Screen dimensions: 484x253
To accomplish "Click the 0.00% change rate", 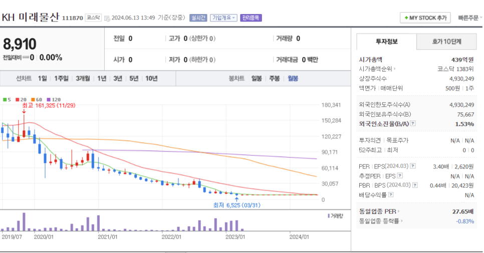I will (51, 57).
